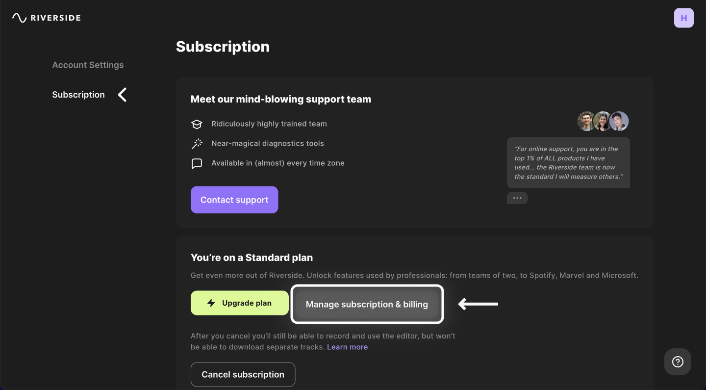Click the Cancel subscription button
This screenshot has width=706, height=390.
(243, 374)
